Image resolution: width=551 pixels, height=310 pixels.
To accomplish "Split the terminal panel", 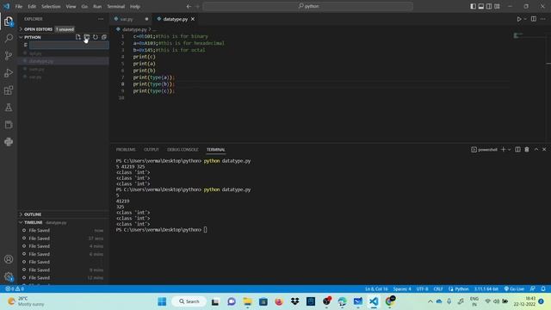I will click(x=517, y=149).
